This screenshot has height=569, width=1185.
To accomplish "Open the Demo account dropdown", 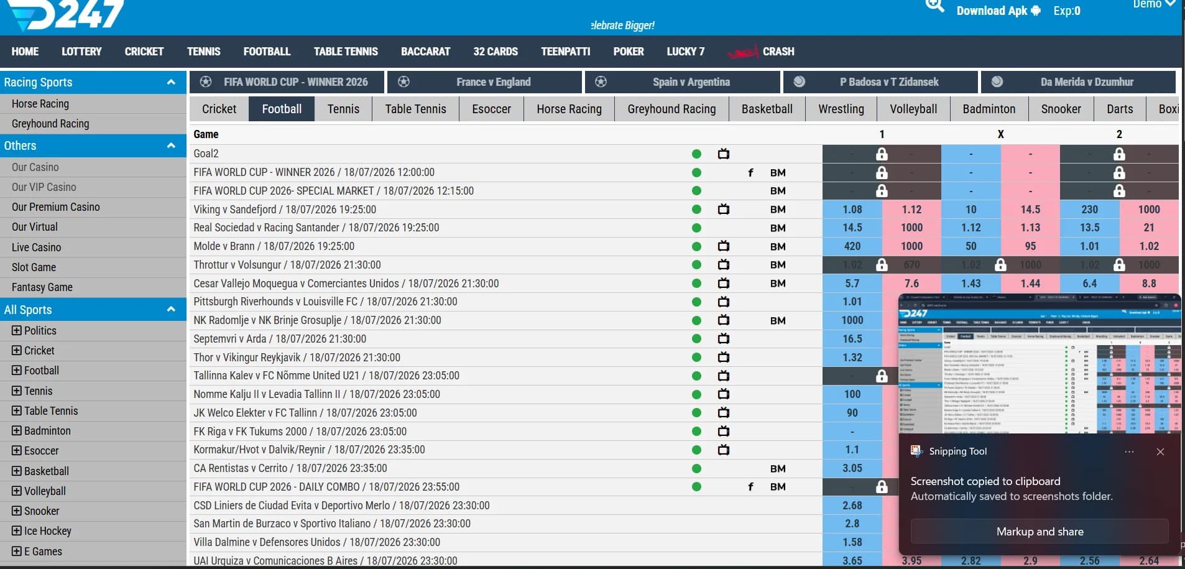I will coord(1154,4).
